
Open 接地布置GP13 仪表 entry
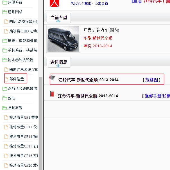(x=24, y=127)
